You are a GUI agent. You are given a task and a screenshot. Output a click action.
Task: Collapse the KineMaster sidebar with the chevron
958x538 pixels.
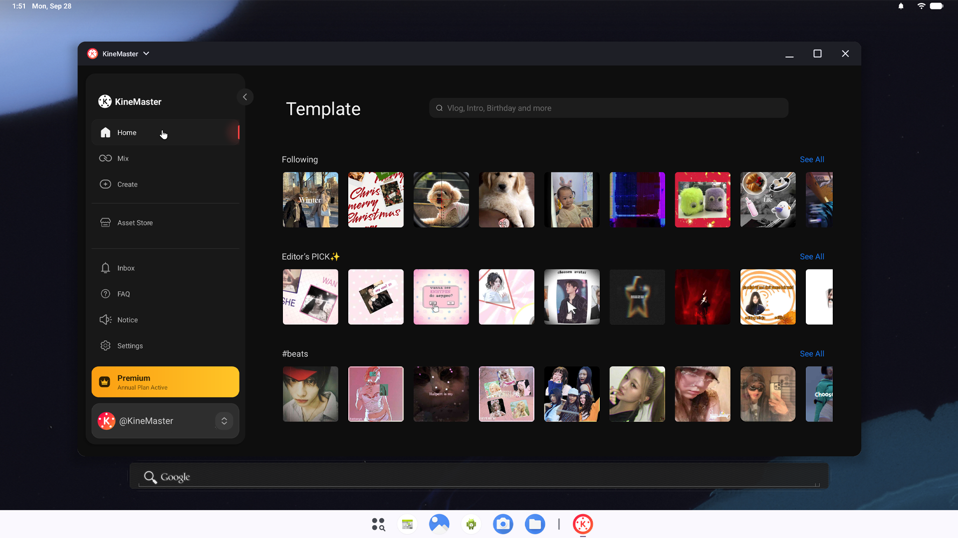245,97
